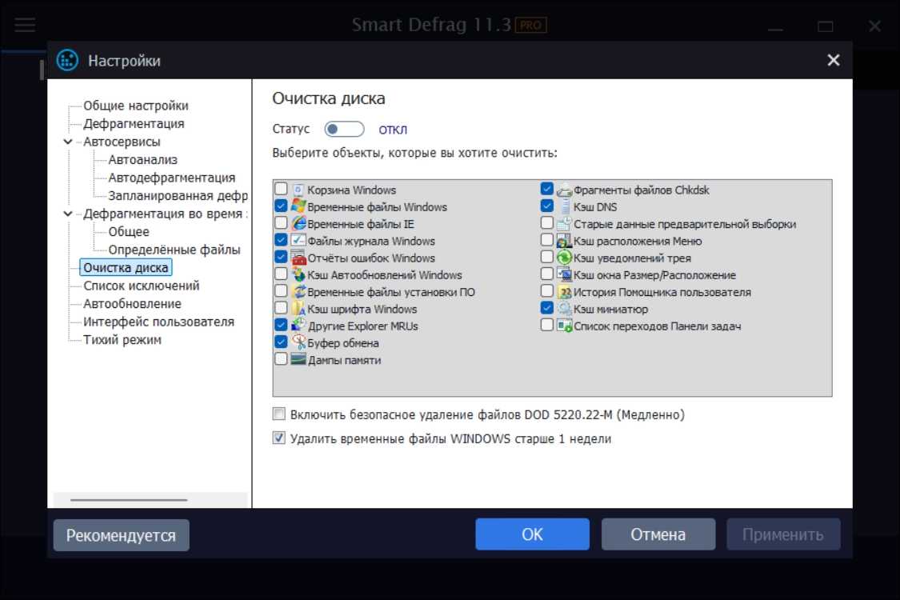Screen dimensions: 900x600
Task: Confirm settings with the OK button
Action: [532, 534]
